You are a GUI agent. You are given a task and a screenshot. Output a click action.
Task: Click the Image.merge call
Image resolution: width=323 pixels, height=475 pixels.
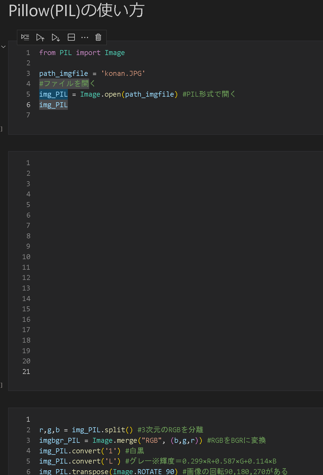coord(115,440)
